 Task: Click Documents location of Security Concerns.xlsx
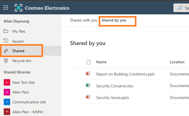pyautogui.click(x=179, y=86)
